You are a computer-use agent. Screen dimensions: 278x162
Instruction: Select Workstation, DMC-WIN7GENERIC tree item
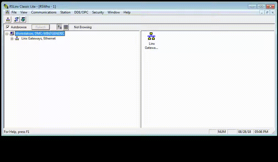(x=40, y=33)
